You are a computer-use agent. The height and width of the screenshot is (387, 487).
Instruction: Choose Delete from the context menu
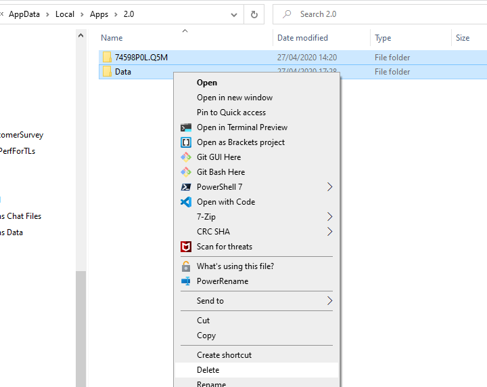click(x=256, y=370)
